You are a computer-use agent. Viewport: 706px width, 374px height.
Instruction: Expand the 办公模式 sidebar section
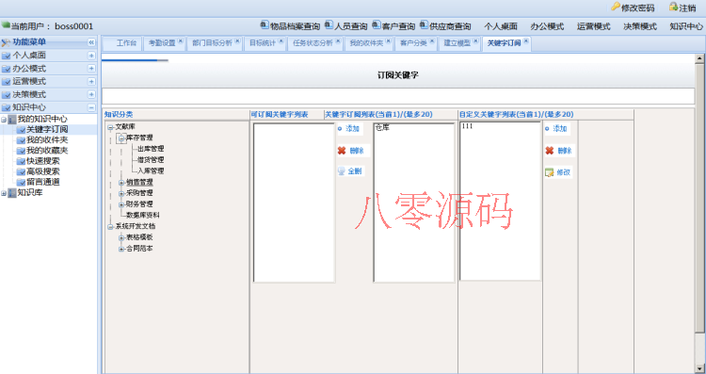[x=91, y=69]
